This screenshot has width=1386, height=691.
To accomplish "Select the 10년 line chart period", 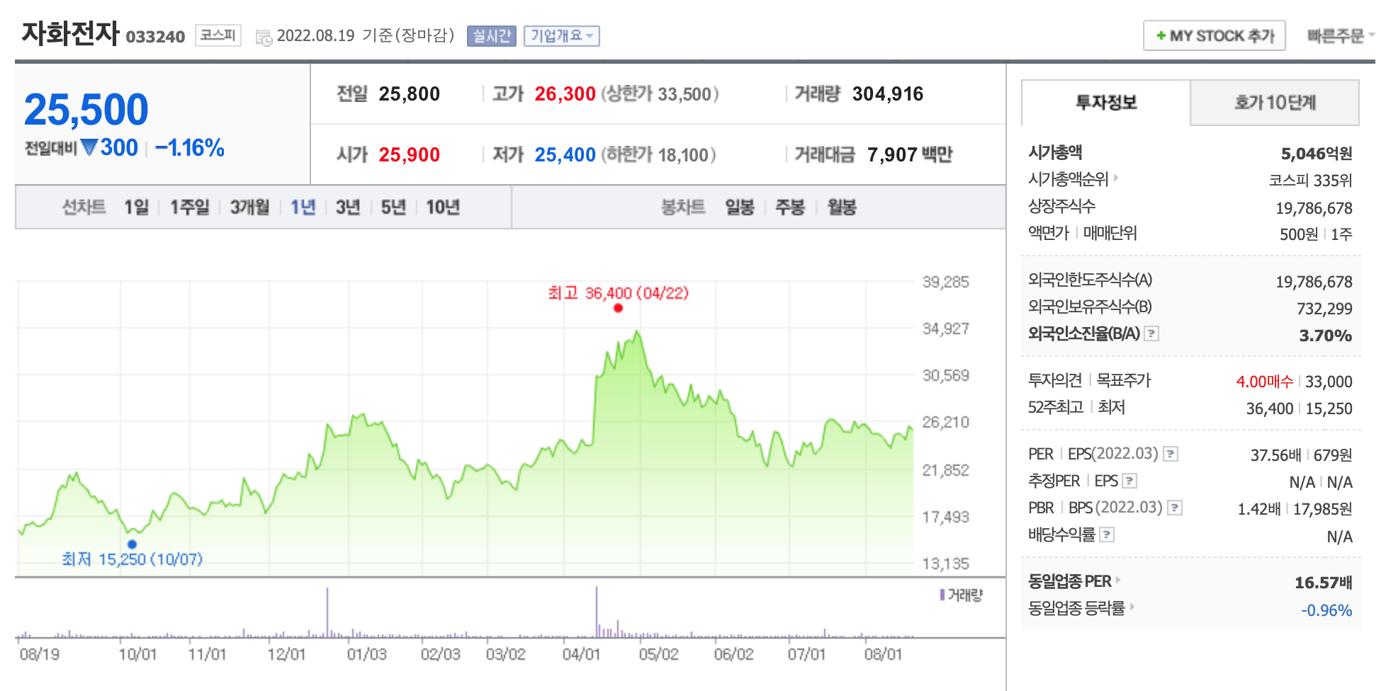I will pyautogui.click(x=443, y=207).
